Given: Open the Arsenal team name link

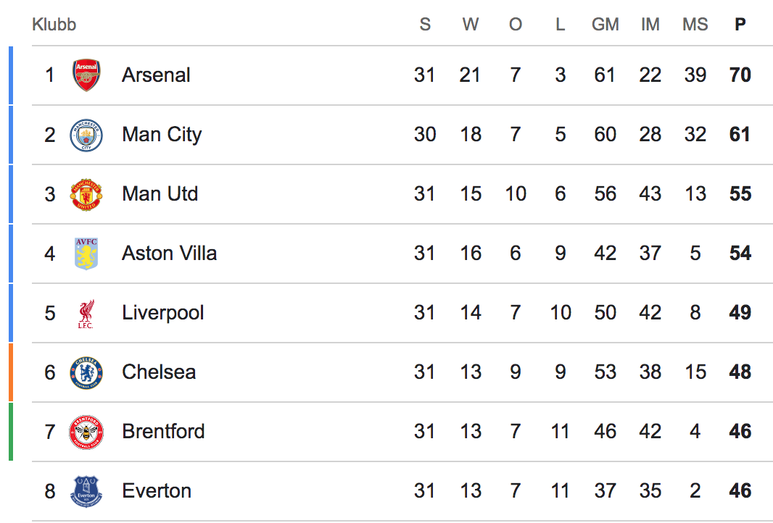Looking at the screenshot, I should [156, 75].
